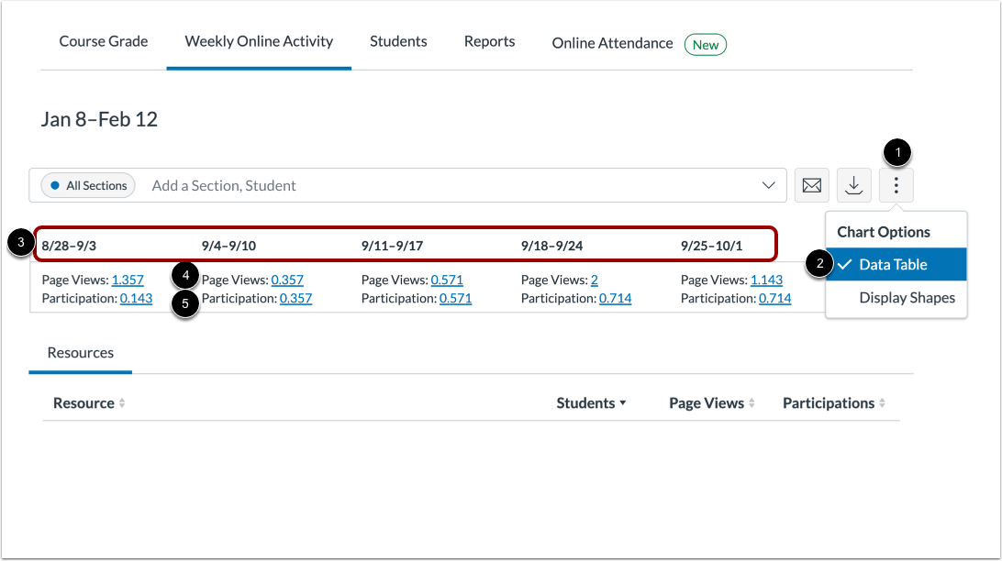The width and height of the screenshot is (1002, 561).
Task: Open the three-dot options menu
Action: (x=896, y=184)
